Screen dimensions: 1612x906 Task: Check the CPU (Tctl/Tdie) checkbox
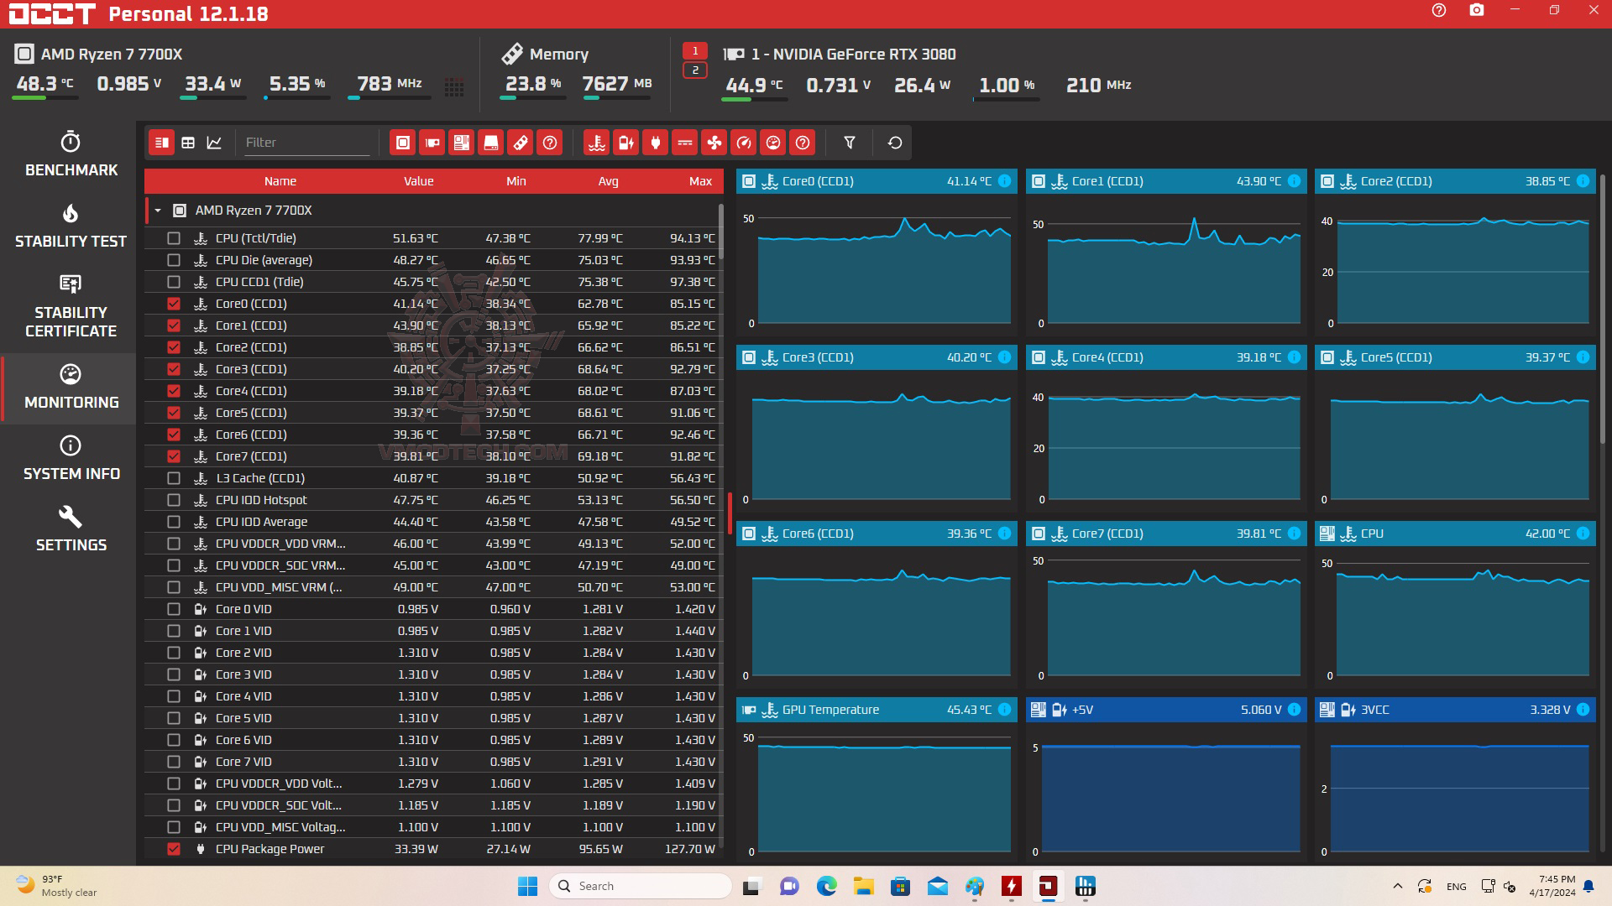tap(174, 238)
